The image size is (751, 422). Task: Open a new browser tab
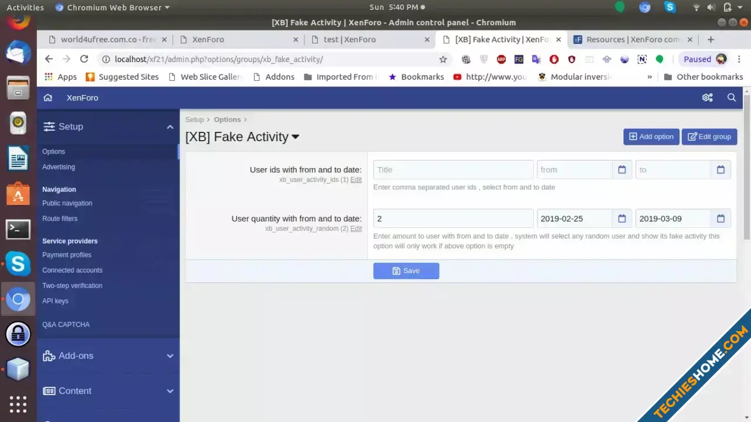click(711, 40)
